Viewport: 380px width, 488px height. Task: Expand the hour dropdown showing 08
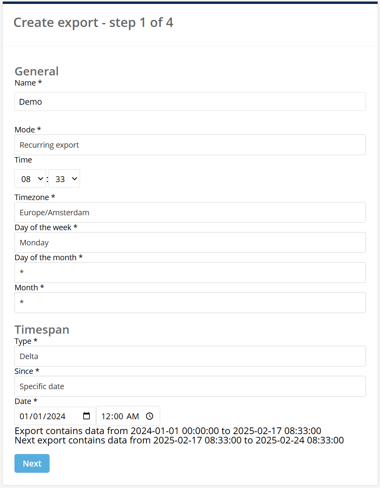click(30, 179)
